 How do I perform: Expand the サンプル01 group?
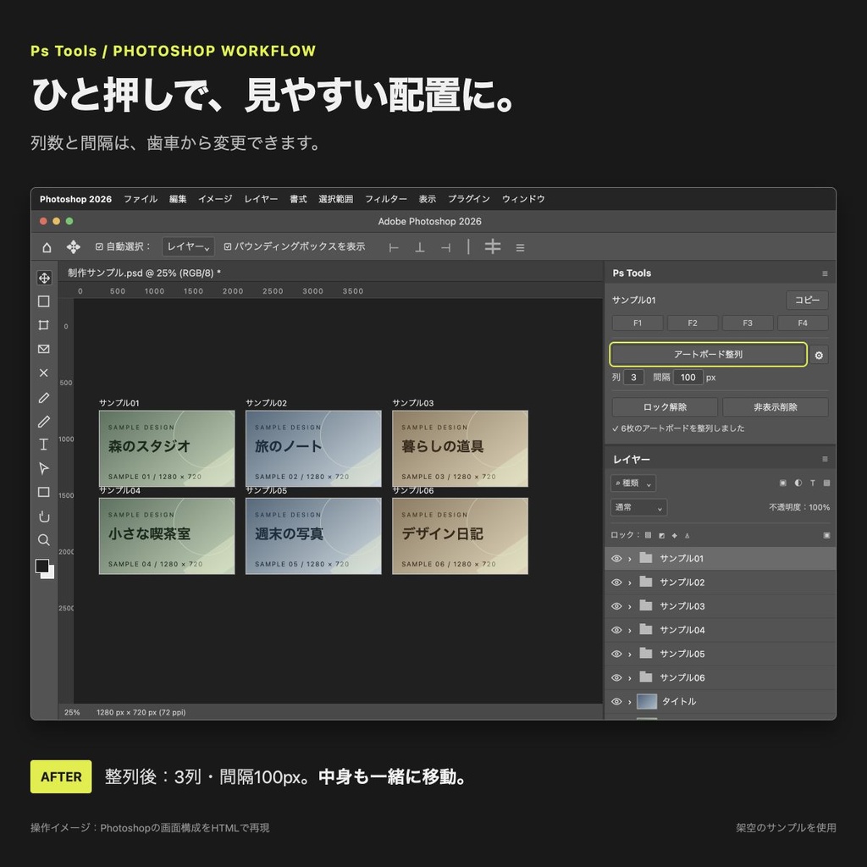630,559
